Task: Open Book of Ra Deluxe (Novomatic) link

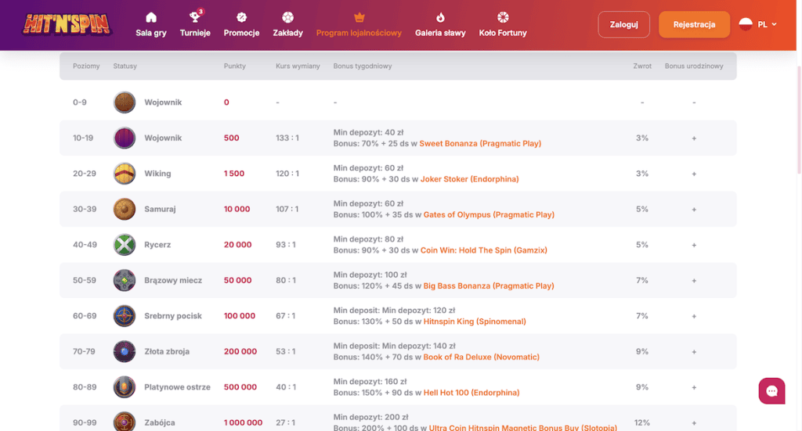Action: pyautogui.click(x=482, y=357)
